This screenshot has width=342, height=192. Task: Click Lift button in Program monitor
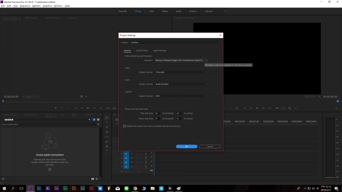point(237,108)
